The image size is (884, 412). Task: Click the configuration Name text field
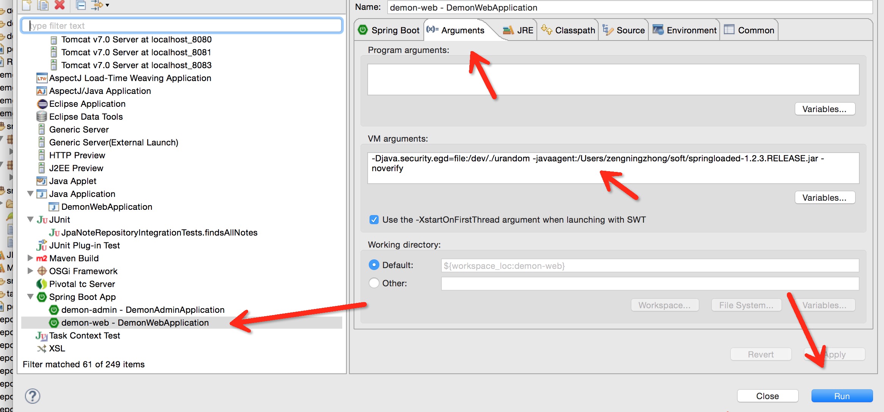[x=630, y=7]
